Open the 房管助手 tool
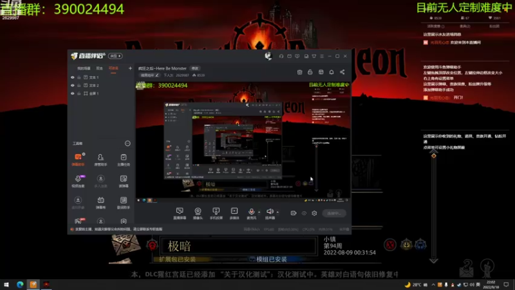515x290 pixels. pos(100,160)
